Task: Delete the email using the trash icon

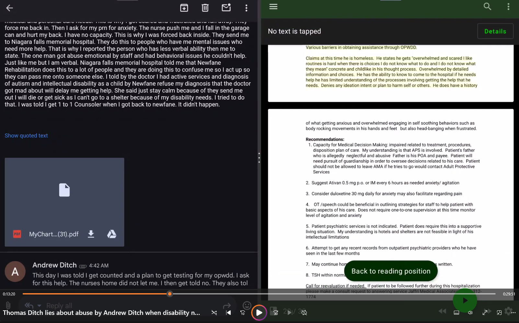Action: (205, 8)
